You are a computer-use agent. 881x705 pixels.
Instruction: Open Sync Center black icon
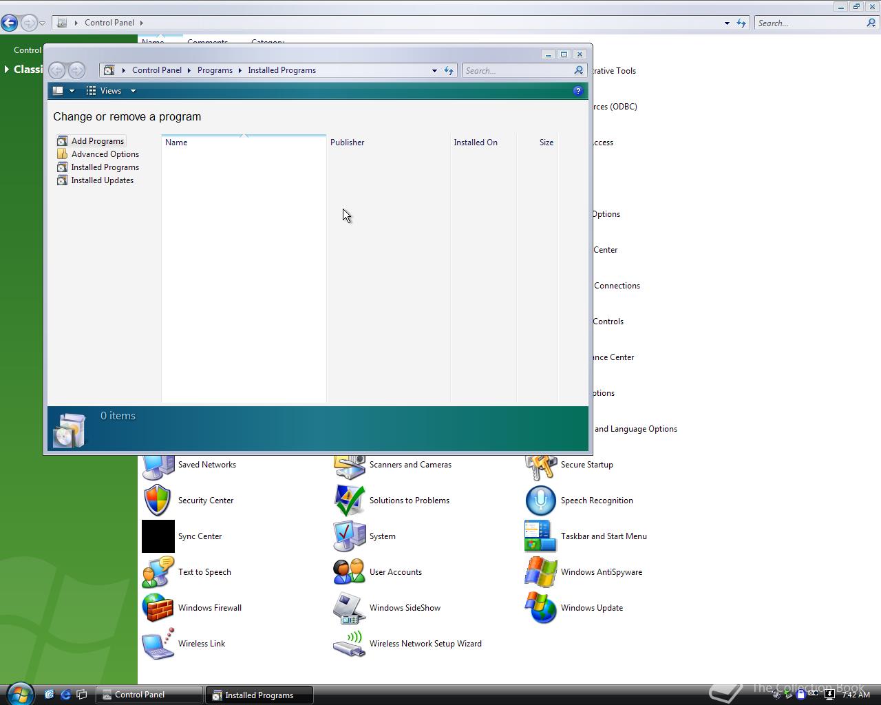[x=158, y=536]
